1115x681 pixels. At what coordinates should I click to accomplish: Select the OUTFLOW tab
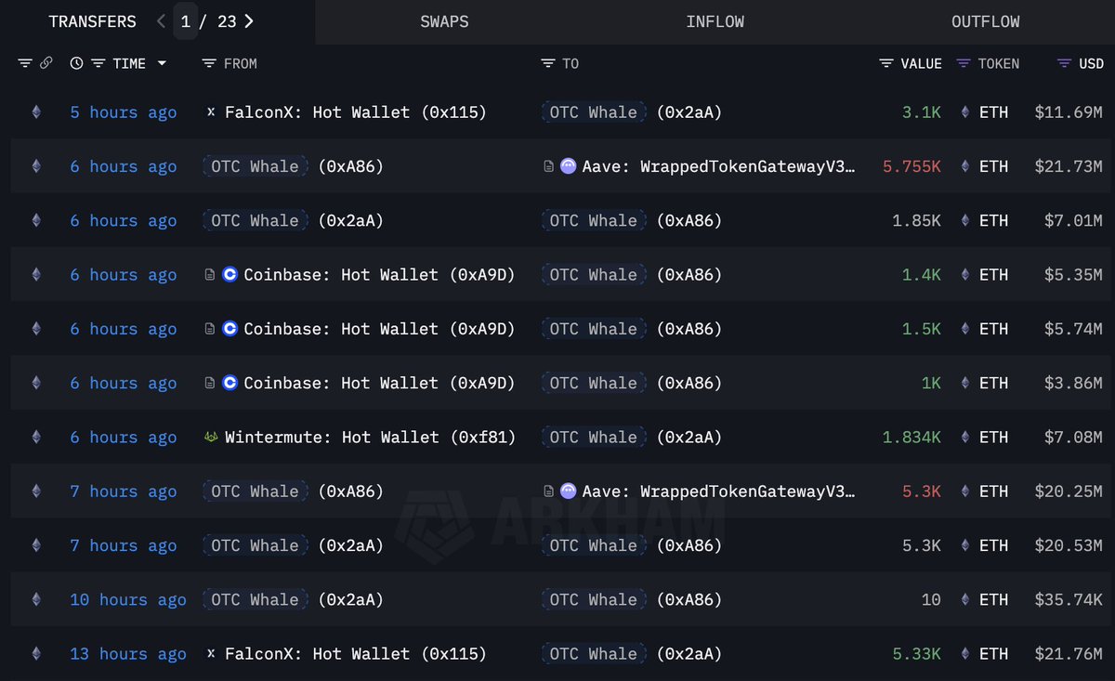[985, 21]
